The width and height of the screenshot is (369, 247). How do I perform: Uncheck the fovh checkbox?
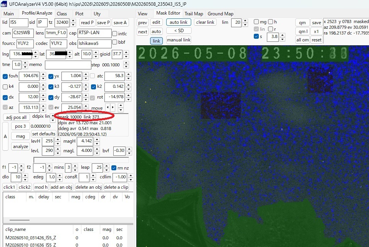point(5,76)
